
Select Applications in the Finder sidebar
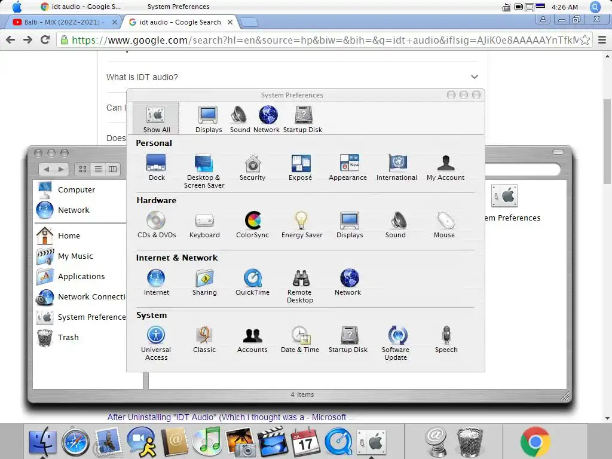(x=71, y=276)
